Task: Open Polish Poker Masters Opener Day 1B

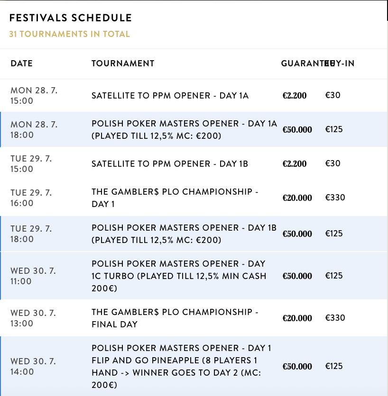Action: pyautogui.click(x=184, y=234)
